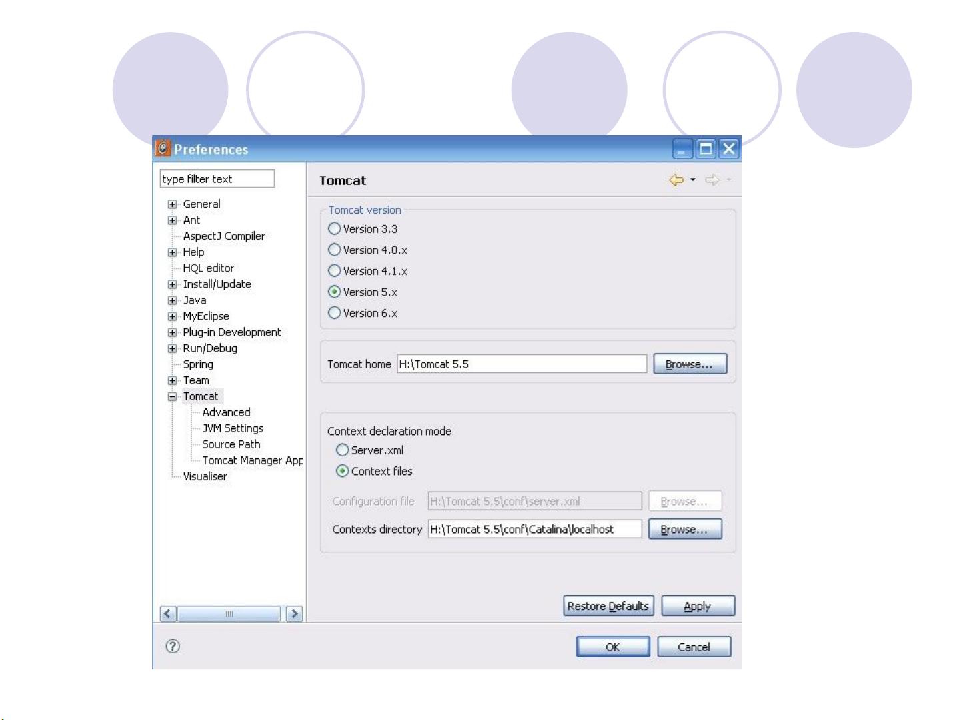Select Tomcat in the preferences tree
Screen dimensions: 961x720
coord(201,396)
